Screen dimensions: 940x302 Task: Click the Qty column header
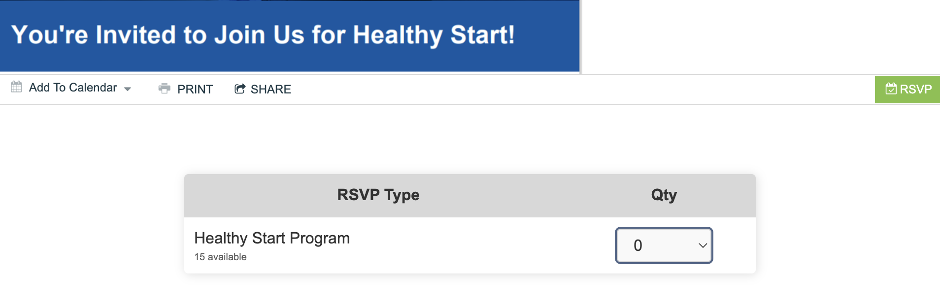(x=664, y=195)
